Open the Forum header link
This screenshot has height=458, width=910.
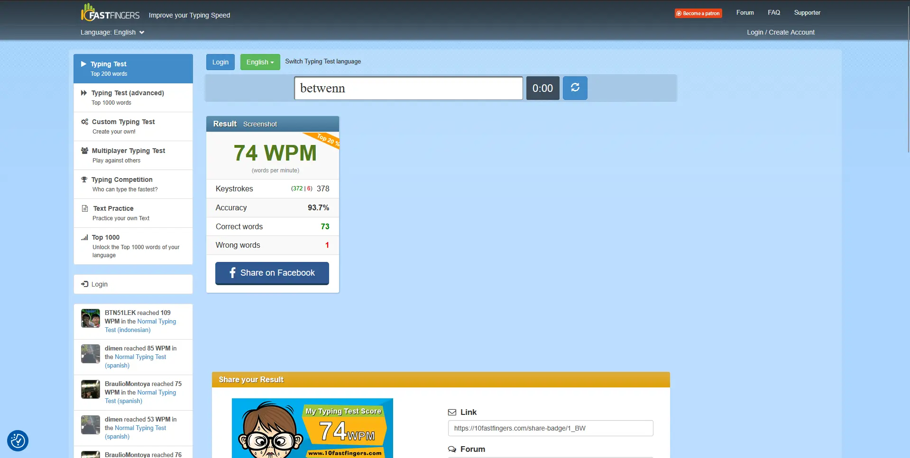[745, 13]
